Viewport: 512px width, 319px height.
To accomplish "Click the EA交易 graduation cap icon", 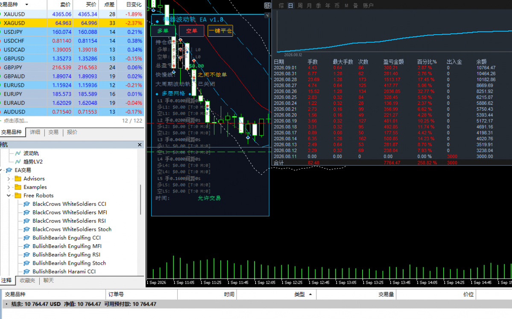I will (x=9, y=170).
